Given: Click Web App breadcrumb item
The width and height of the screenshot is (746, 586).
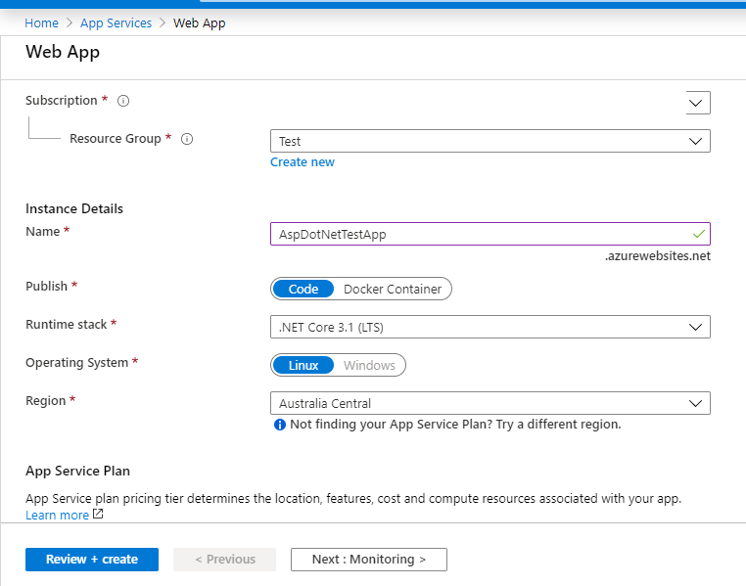Looking at the screenshot, I should [x=200, y=23].
